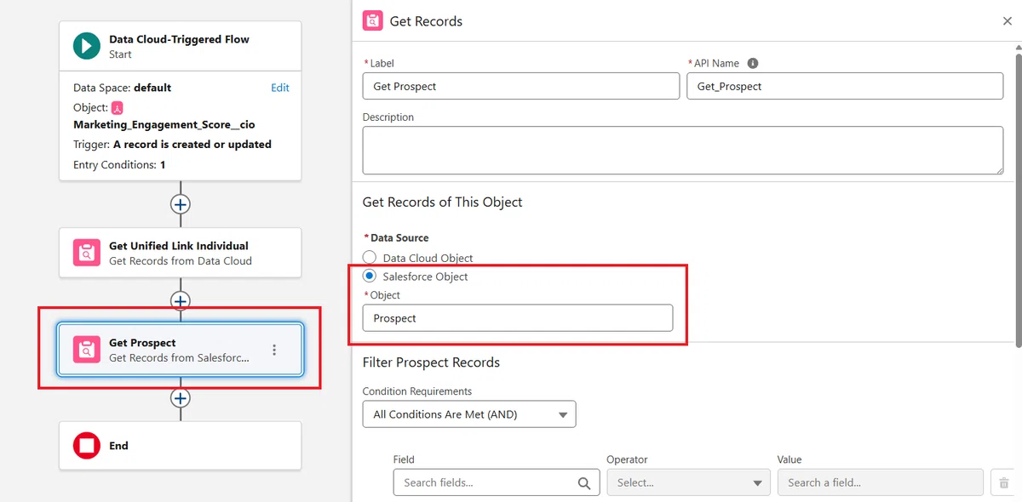The image size is (1022, 502).
Task: Open the API Name info tooltip icon
Action: (x=753, y=63)
